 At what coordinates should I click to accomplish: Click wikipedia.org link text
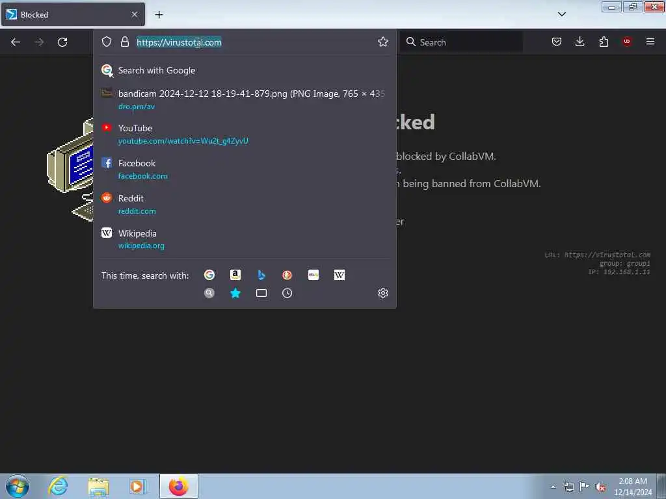pos(141,246)
